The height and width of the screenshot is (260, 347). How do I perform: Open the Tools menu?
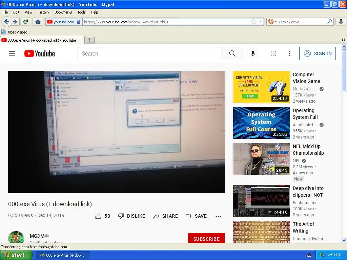[x=81, y=12]
